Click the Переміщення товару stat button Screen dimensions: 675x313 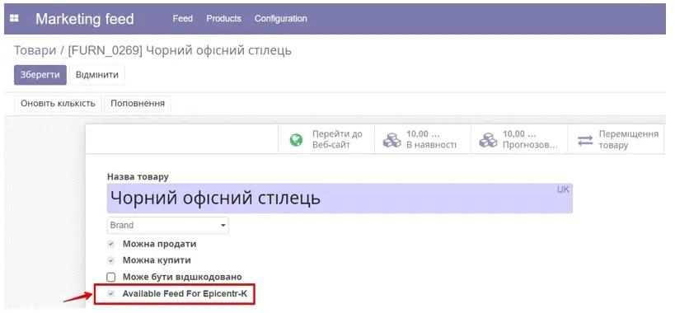pos(616,140)
